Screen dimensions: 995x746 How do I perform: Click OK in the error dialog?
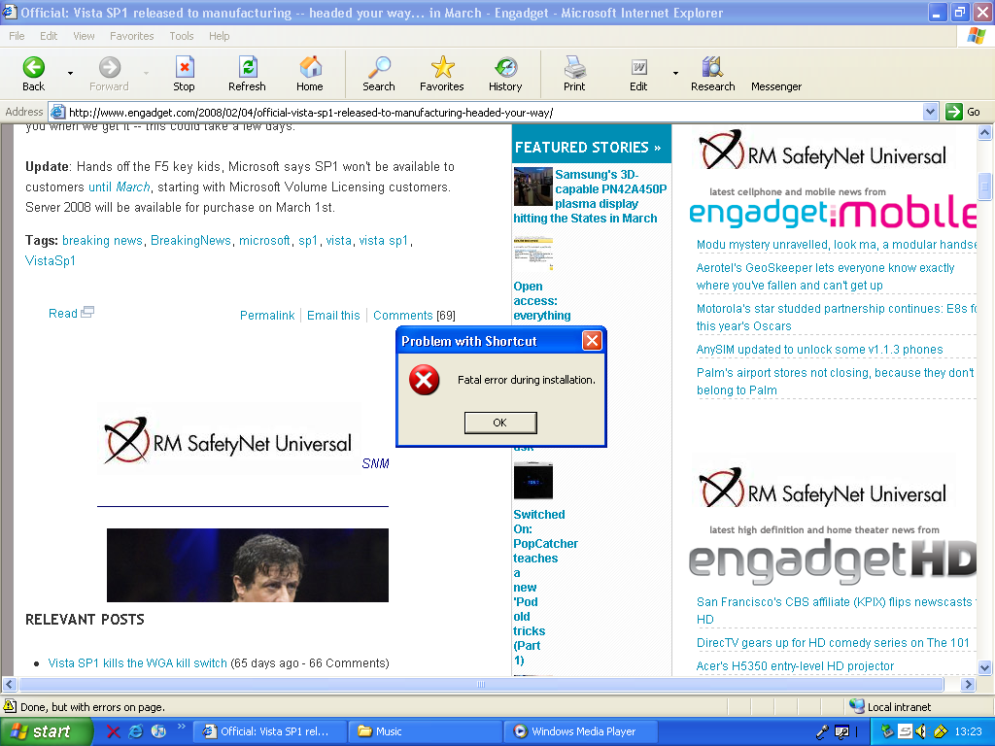point(500,423)
